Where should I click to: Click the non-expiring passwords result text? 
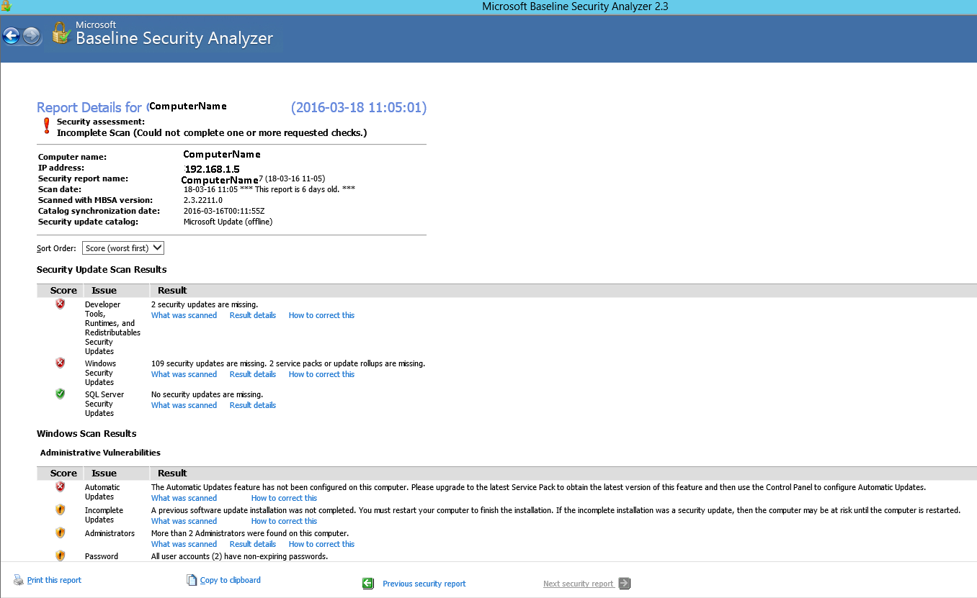click(240, 556)
